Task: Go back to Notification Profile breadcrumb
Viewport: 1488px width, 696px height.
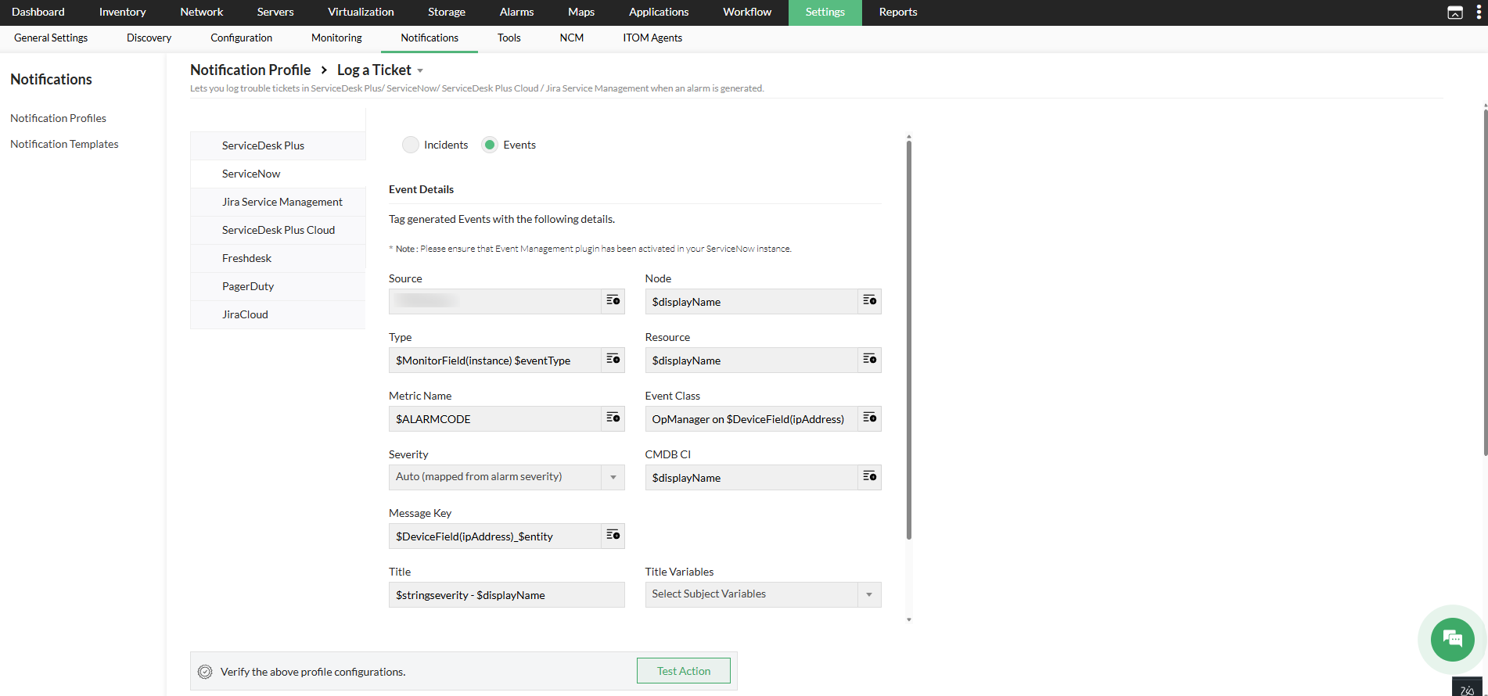Action: [x=250, y=70]
